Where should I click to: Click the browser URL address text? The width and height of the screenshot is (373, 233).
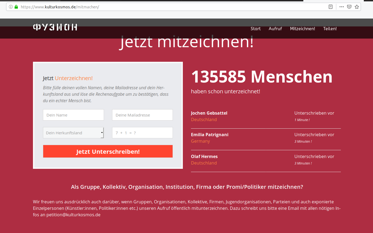point(60,7)
